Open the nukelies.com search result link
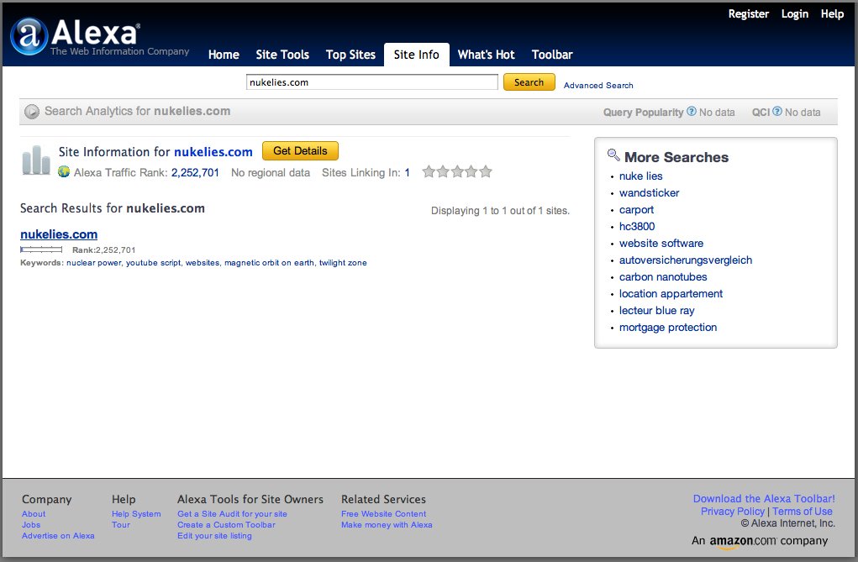This screenshot has width=858, height=562. tap(59, 234)
